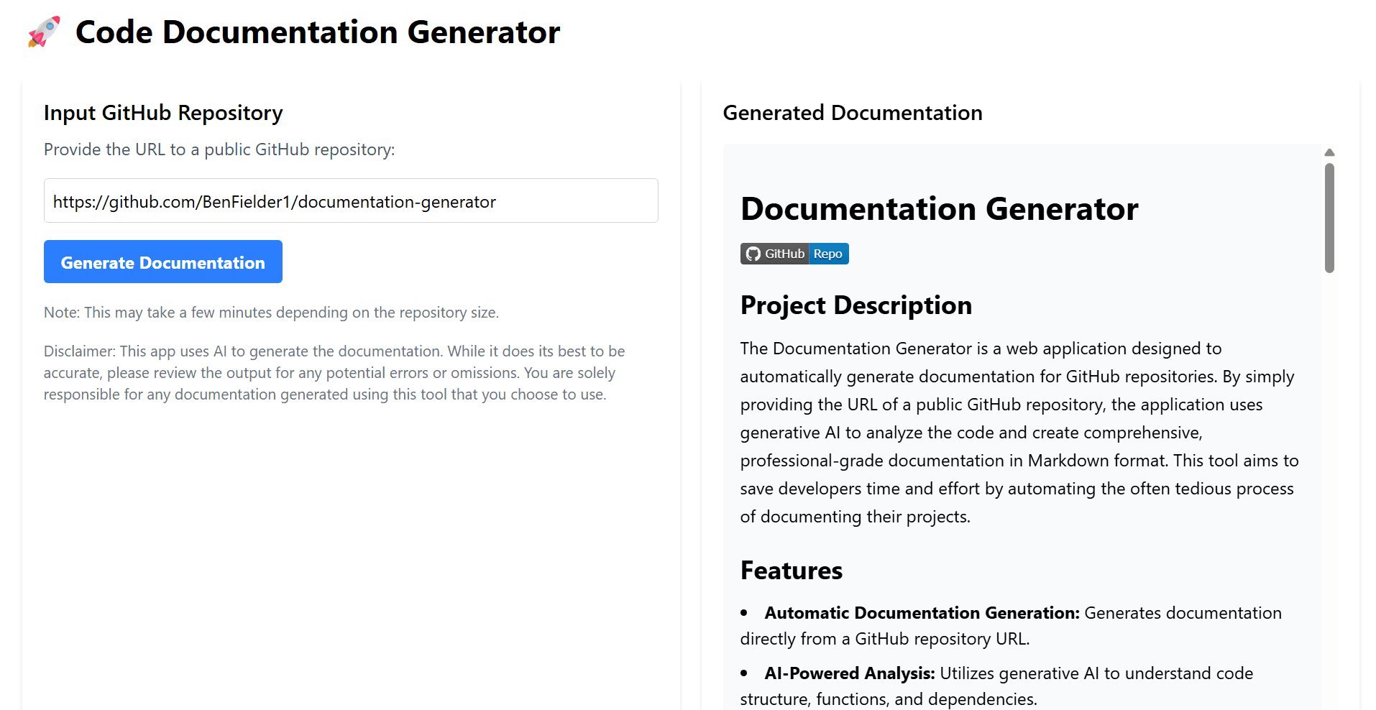Viewport: 1376px width, 710px height.
Task: Select the repository URL input field
Action: (351, 200)
